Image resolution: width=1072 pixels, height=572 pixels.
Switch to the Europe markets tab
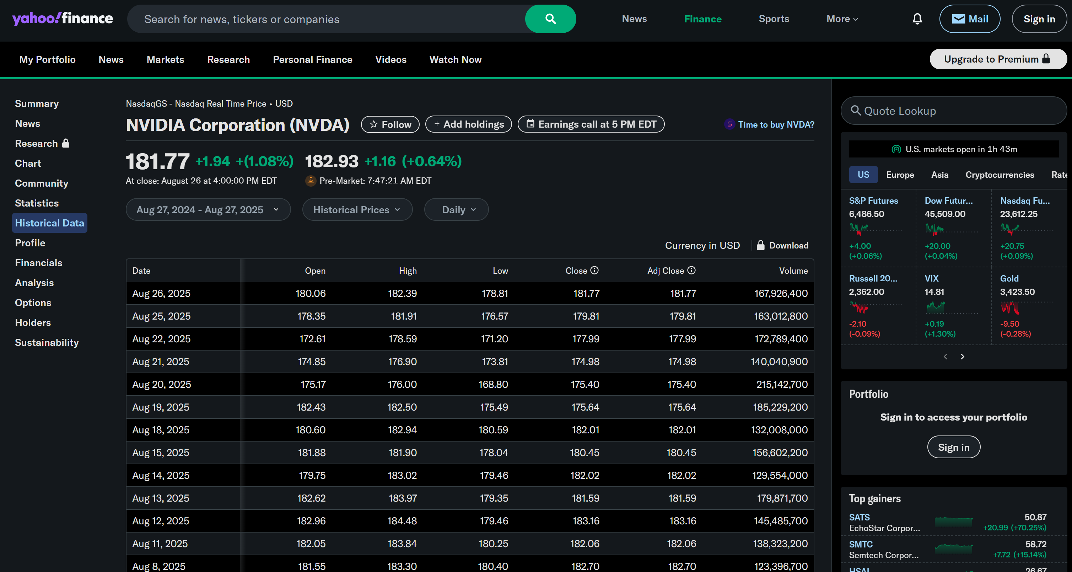(900, 175)
